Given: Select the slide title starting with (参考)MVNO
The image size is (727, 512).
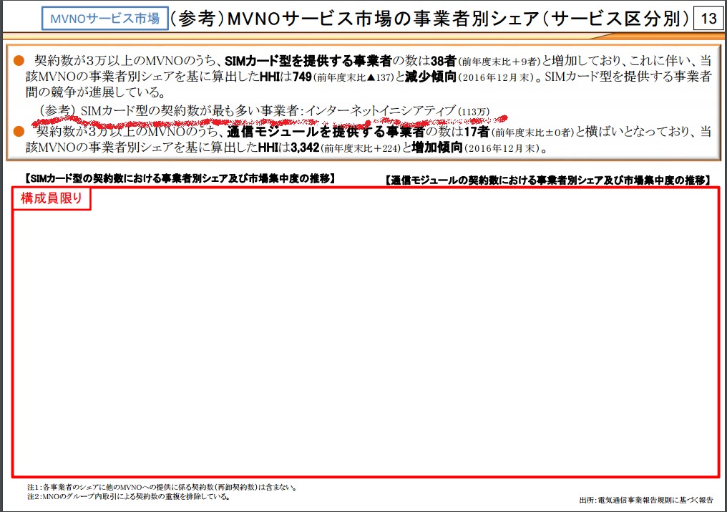Looking at the screenshot, I should tap(429, 19).
